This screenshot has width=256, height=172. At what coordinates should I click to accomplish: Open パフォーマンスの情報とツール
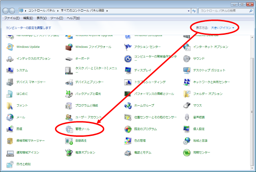149,94
